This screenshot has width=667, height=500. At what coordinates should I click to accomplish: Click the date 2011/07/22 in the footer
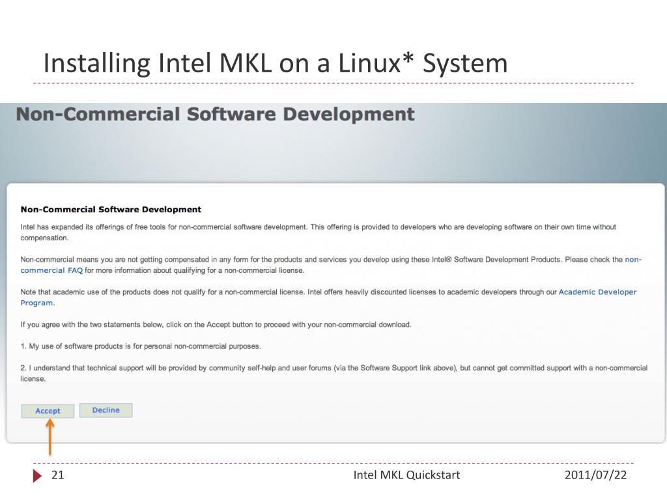595,475
